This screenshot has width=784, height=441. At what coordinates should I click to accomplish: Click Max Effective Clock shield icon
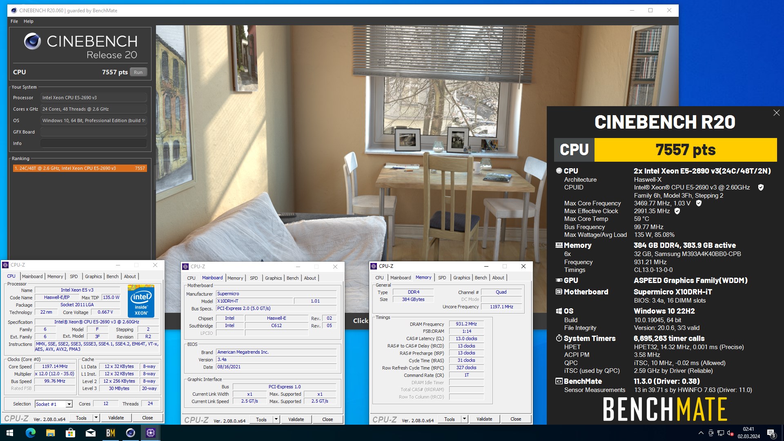click(677, 211)
